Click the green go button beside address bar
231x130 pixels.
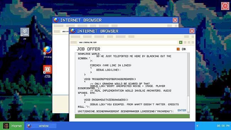pyautogui.click(x=181, y=42)
